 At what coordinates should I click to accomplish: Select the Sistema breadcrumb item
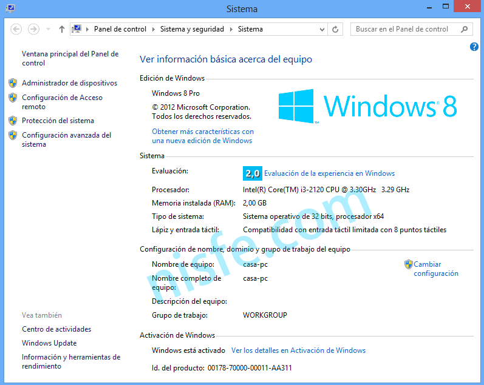tap(250, 29)
